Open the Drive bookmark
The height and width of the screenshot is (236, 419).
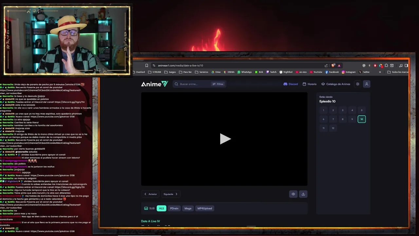[216, 72]
